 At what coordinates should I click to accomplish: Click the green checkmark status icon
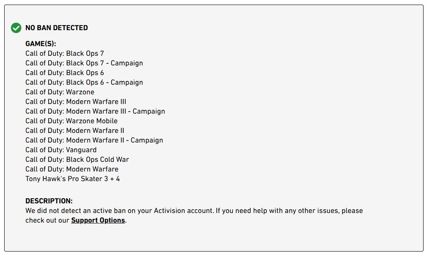point(16,28)
